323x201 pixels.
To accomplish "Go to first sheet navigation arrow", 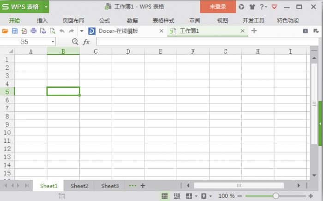I will 6,186.
